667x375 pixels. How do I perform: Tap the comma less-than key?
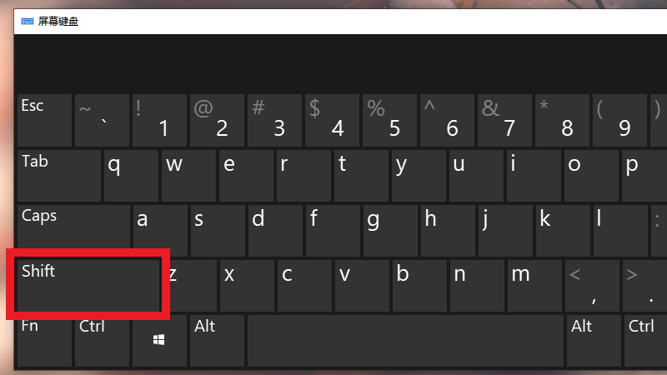[592, 285]
